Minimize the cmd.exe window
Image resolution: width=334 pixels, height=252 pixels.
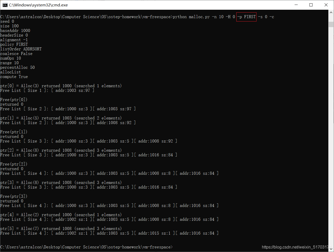coord(296,5)
